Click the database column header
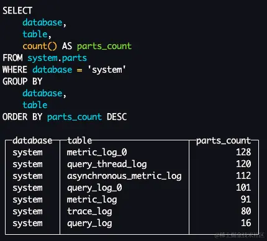Screen dimensions: 267x241 [32, 140]
